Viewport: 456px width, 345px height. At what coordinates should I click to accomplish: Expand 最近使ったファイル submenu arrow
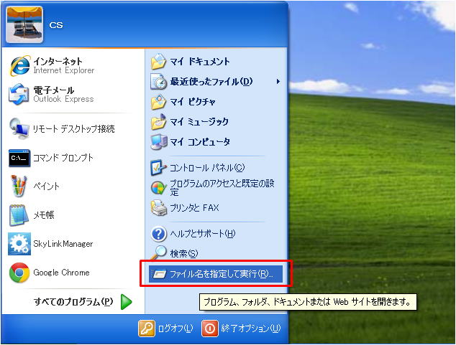click(278, 82)
